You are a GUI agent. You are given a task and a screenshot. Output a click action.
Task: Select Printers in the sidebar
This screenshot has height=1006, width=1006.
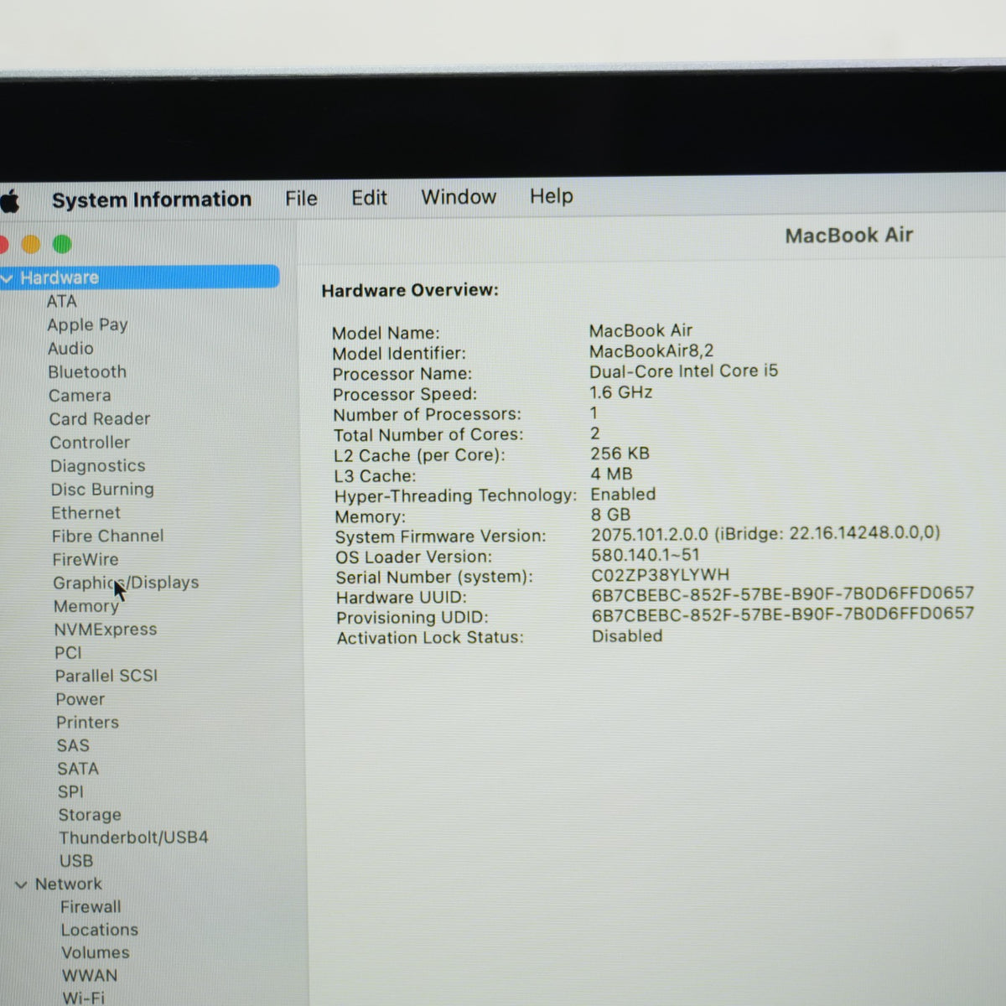pos(88,722)
